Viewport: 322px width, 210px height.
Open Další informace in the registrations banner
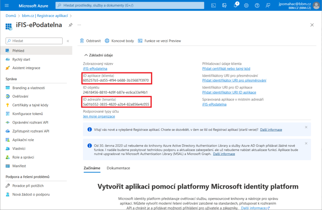point(271,130)
